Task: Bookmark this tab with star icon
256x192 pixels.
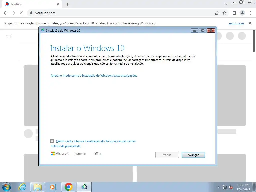Action: coord(224,13)
